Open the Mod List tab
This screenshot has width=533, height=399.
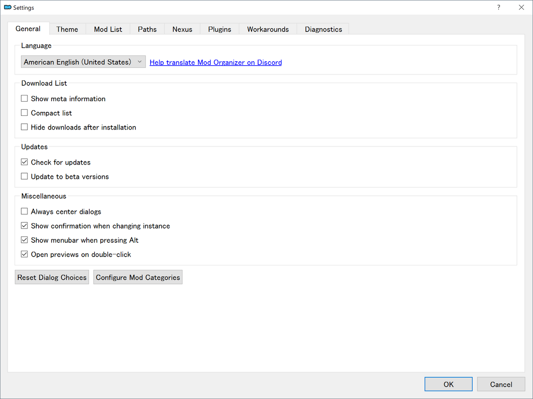[108, 29]
